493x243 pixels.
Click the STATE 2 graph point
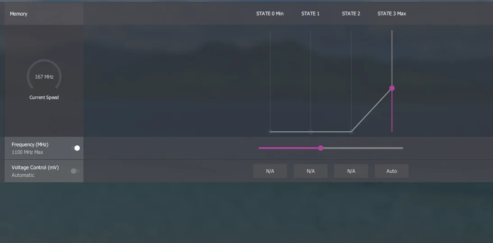point(351,132)
